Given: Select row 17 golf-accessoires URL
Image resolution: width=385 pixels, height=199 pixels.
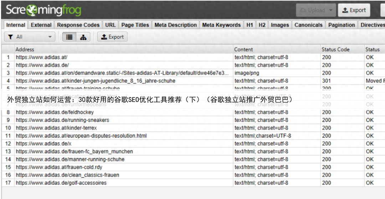Looking at the screenshot, I should [61, 183].
